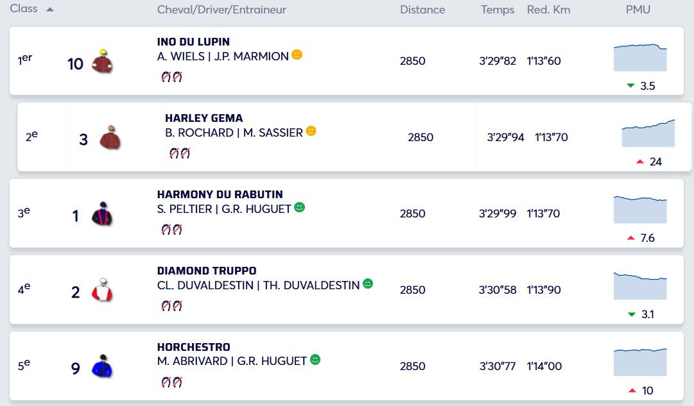Click the smiley face next to M. Sassier
The width and height of the screenshot is (694, 406).
pyautogui.click(x=311, y=131)
